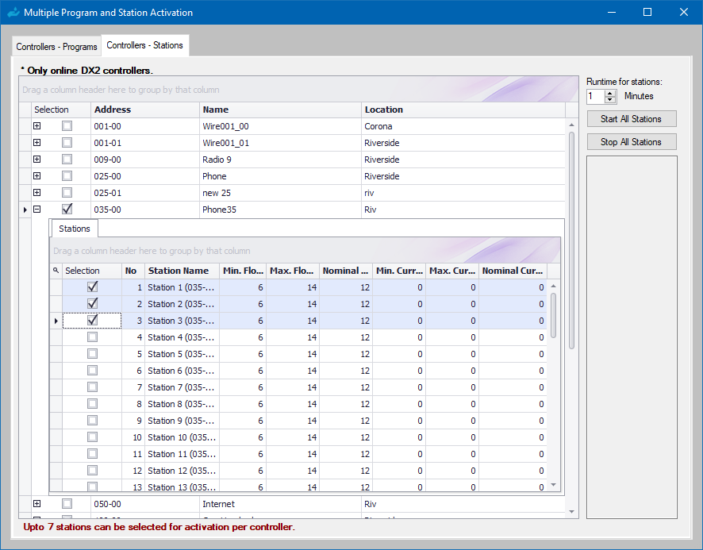Check the box for the new 25 controller
Screen dimensions: 703x550
click(67, 192)
